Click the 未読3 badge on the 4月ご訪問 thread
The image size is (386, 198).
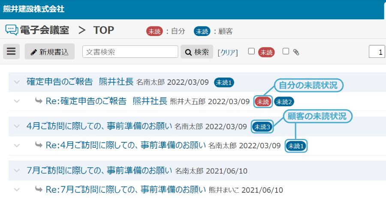[x=262, y=126]
